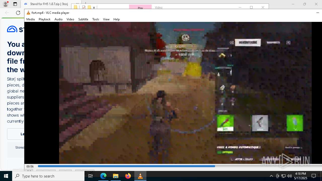Open the Video menu in VLC
This screenshot has width=322, height=181.
click(70, 19)
